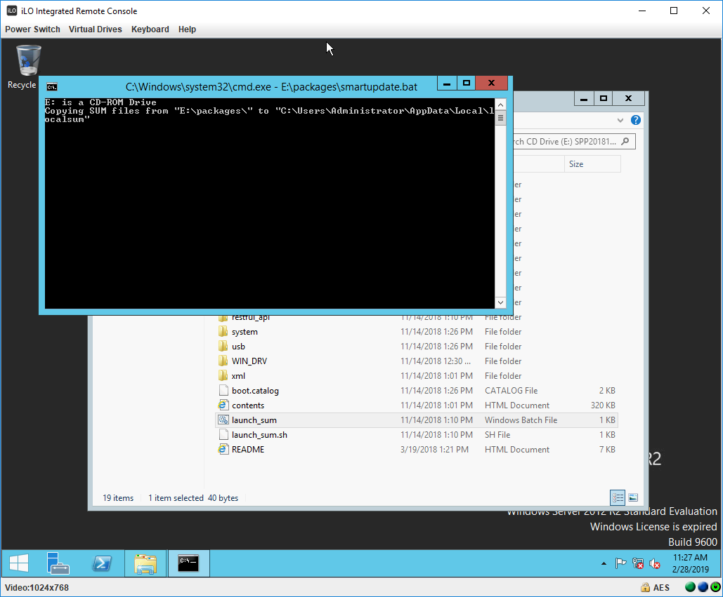Click the system folder icon
This screenshot has width=723, height=597.
223,331
